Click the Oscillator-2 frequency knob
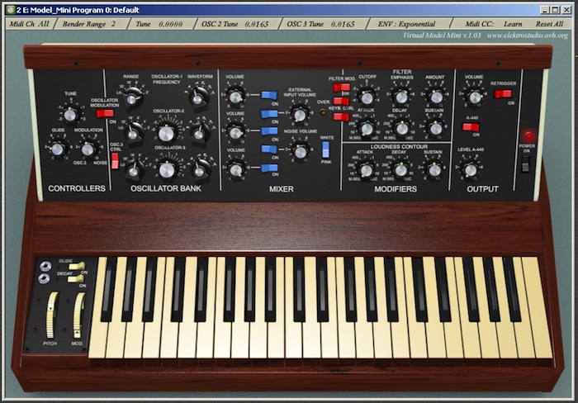Screen dimensions: 578x403 click(x=166, y=133)
